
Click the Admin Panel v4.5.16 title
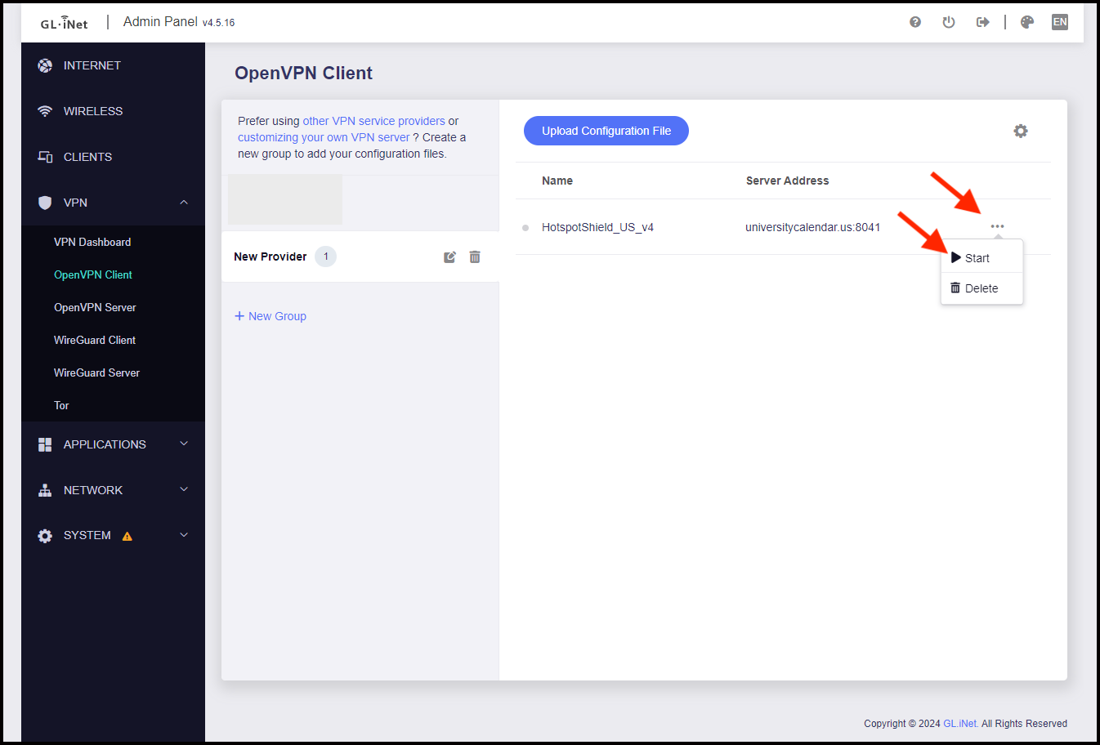(179, 22)
